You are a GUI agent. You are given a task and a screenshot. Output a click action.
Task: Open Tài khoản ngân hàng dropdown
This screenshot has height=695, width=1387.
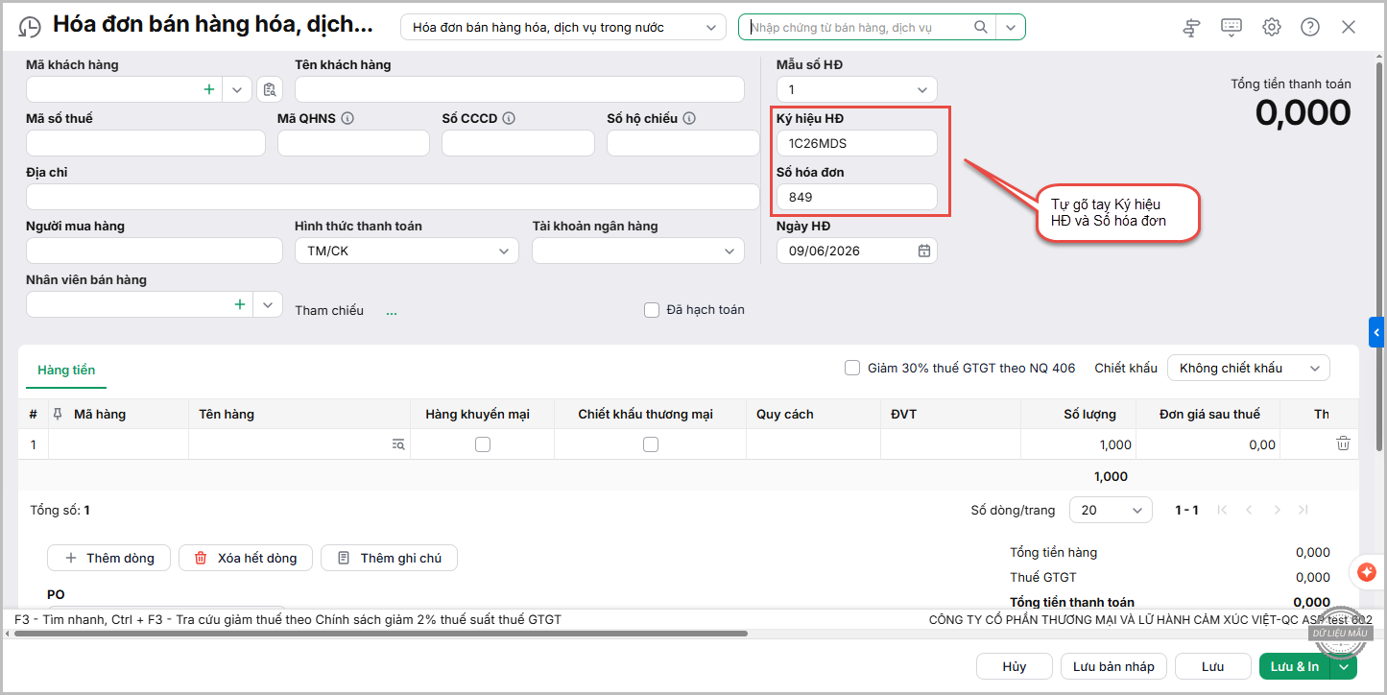pyautogui.click(x=638, y=251)
